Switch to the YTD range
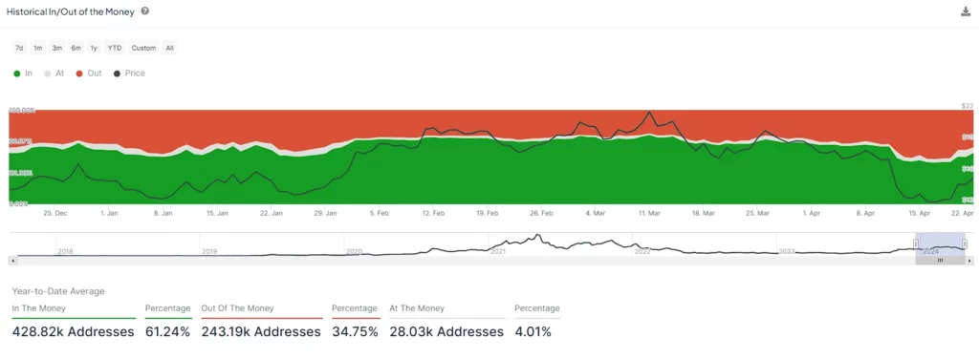 115,48
